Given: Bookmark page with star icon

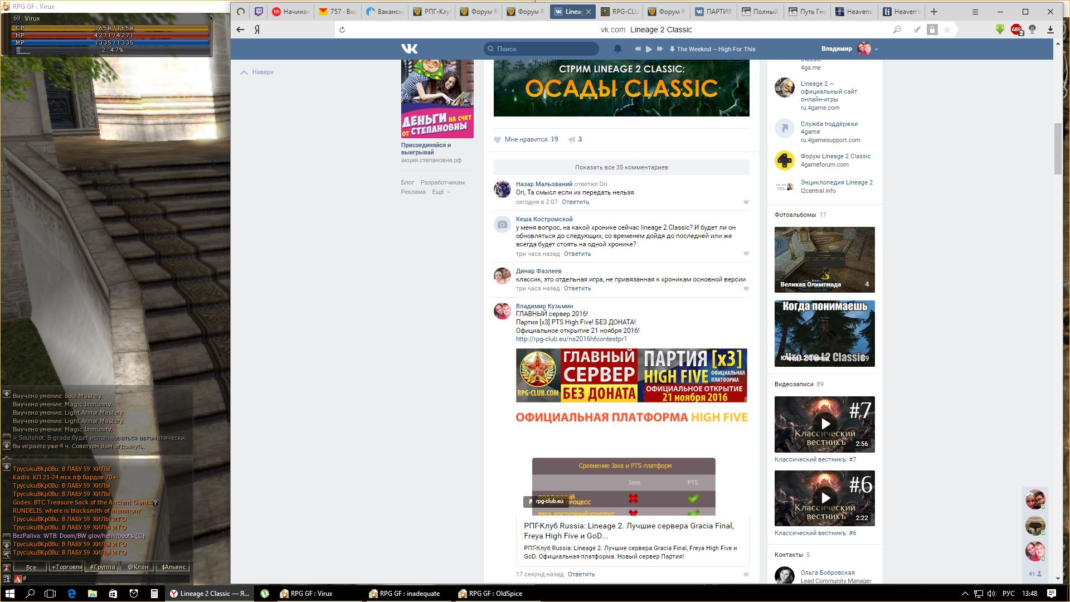Looking at the screenshot, I should [x=947, y=30].
